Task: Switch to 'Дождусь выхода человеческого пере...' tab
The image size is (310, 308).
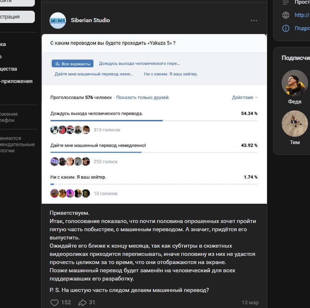Action: point(139,64)
